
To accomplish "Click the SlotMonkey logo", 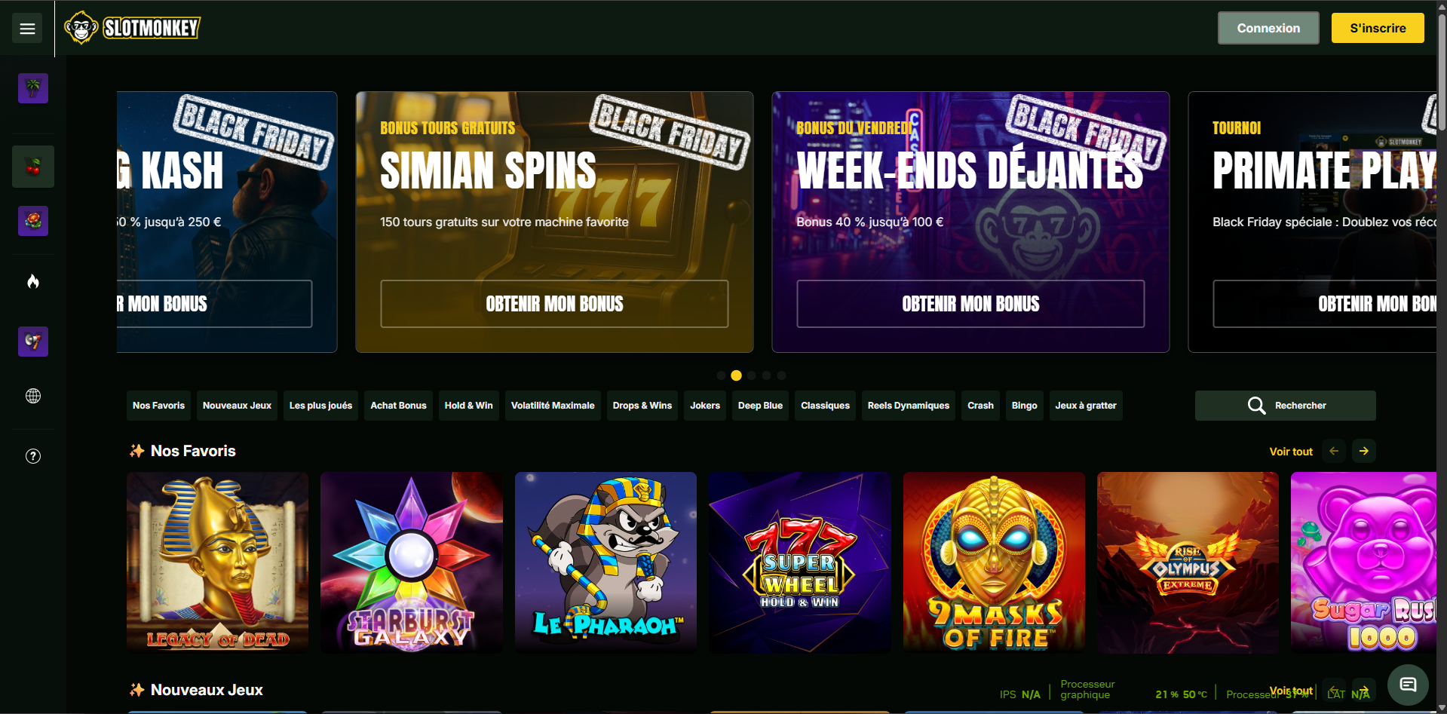I will [x=133, y=28].
